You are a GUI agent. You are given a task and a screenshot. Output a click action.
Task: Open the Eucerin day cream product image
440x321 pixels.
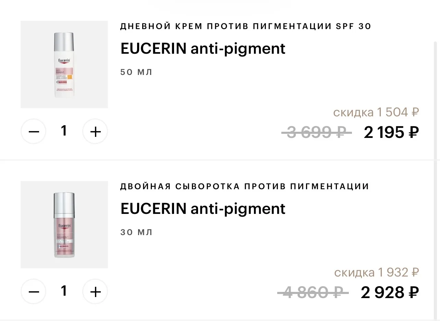click(64, 64)
